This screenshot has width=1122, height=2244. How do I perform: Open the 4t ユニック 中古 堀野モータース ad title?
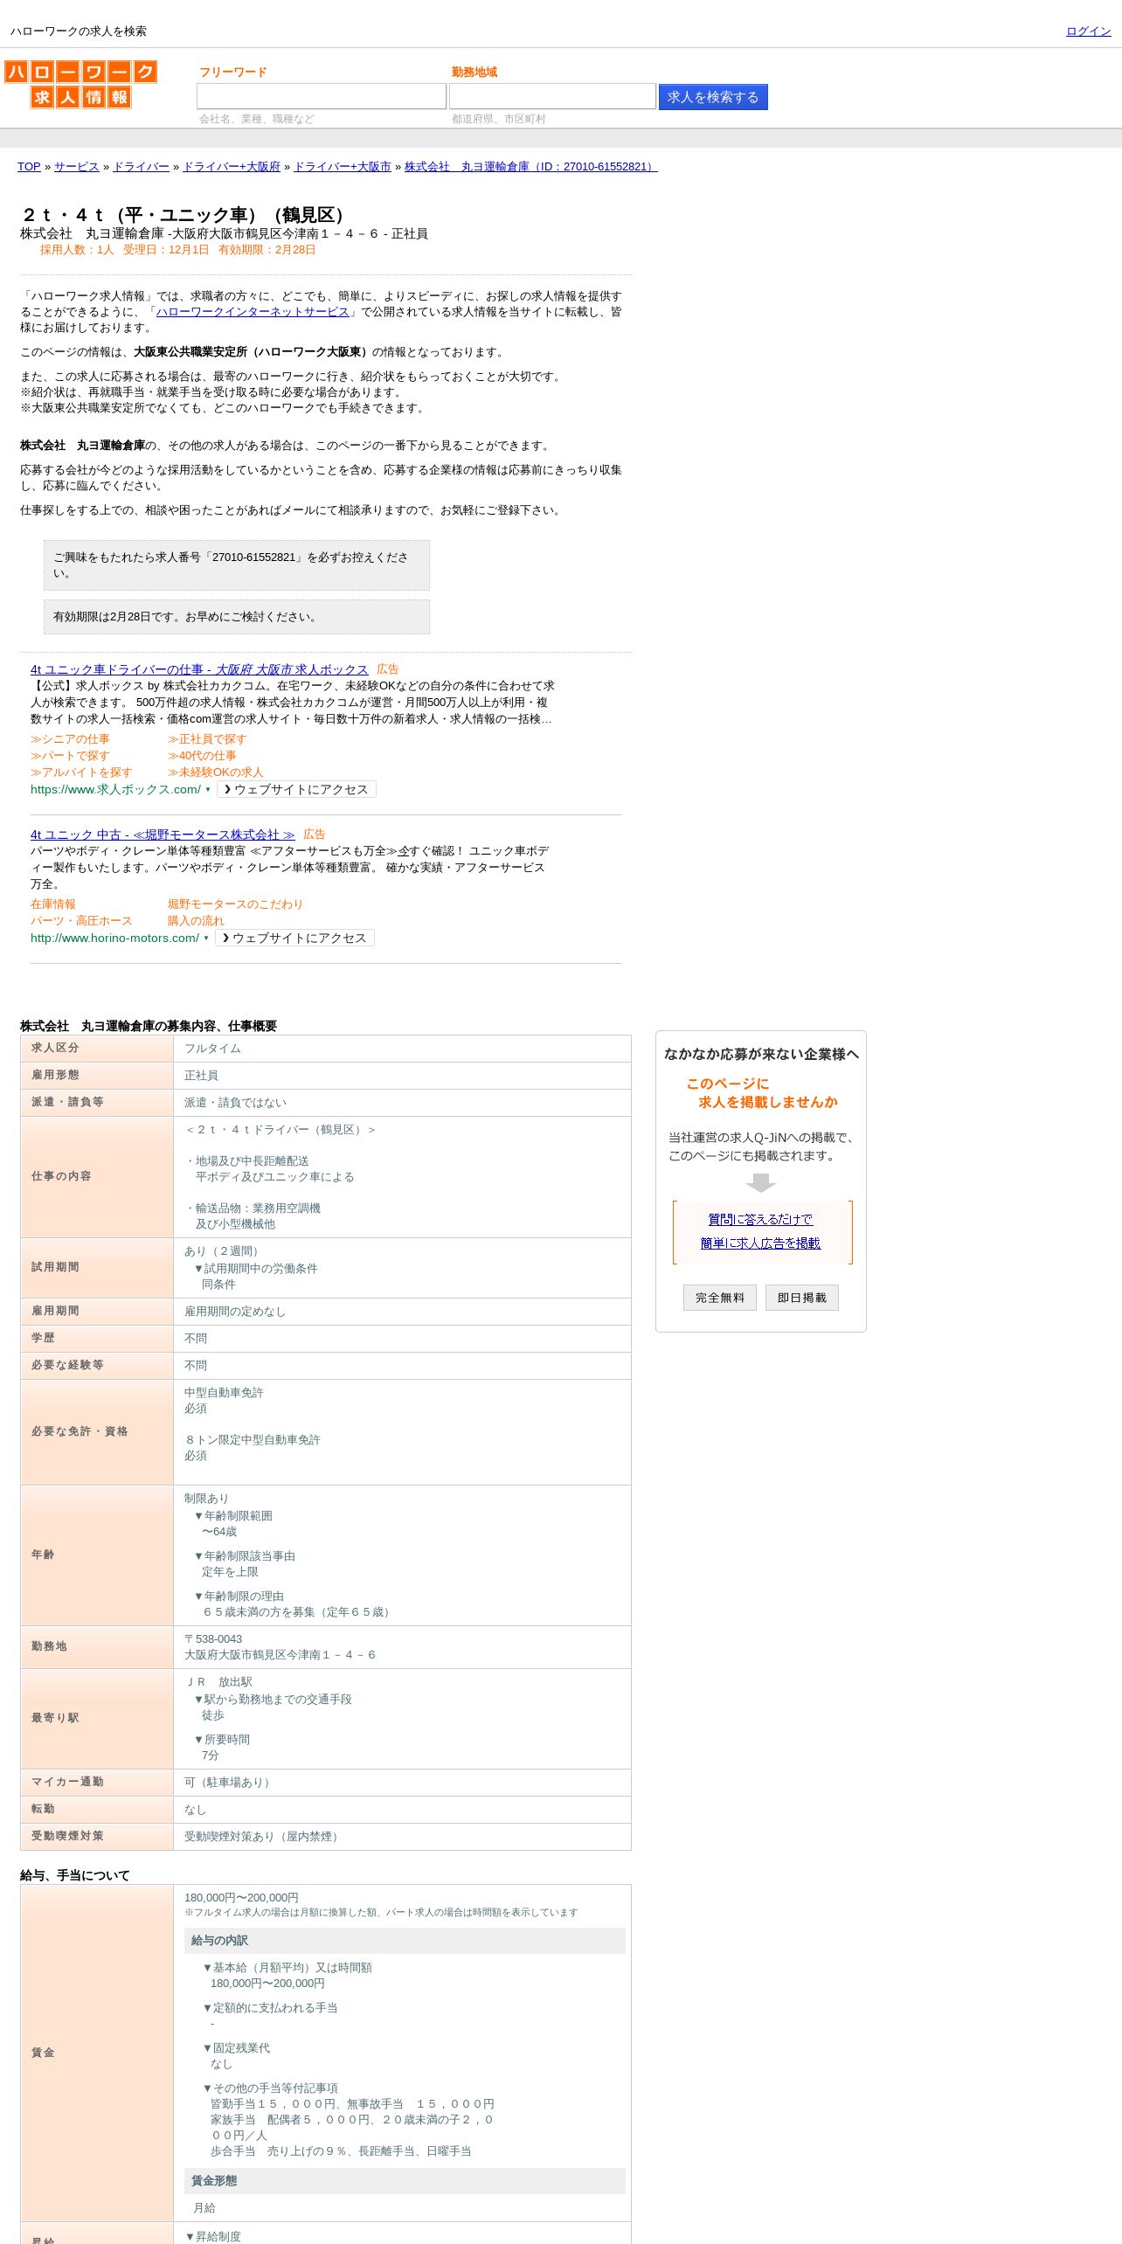point(163,835)
